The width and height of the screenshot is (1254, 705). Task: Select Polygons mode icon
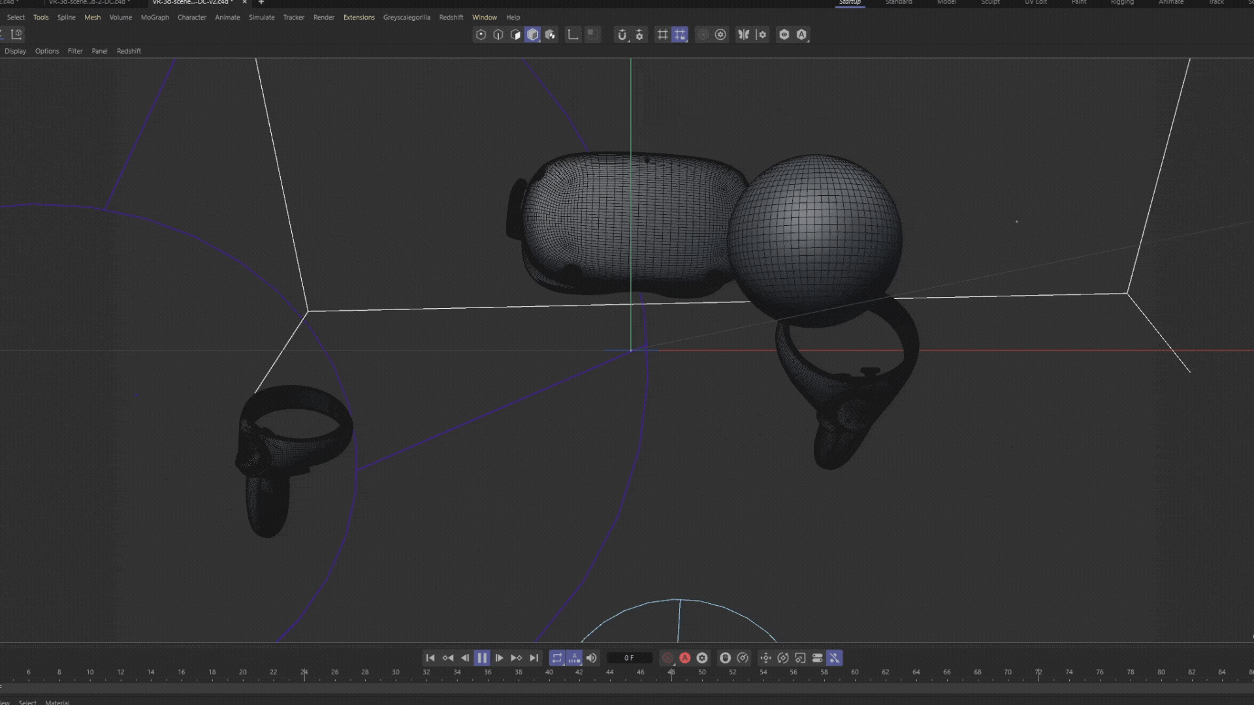(515, 35)
